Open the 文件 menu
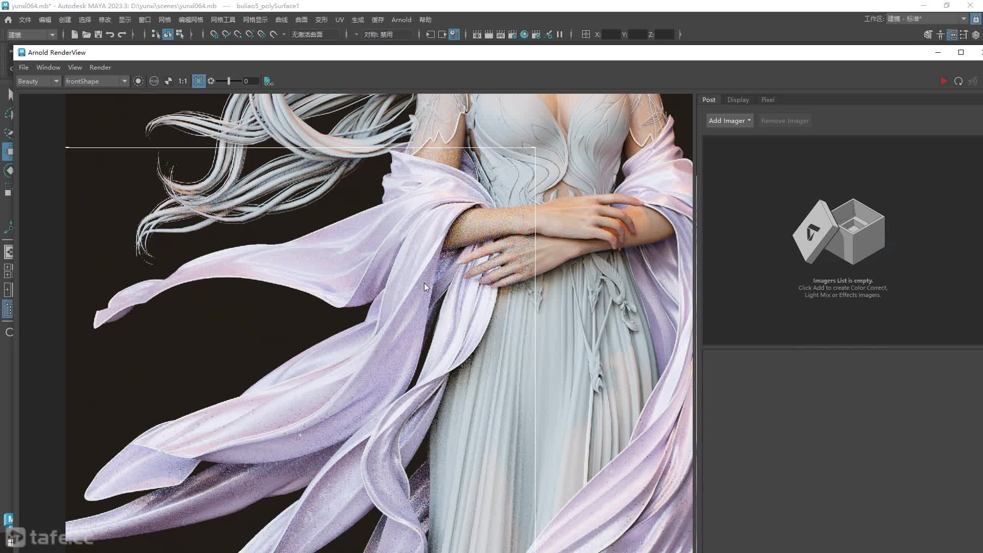This screenshot has width=983, height=553. 25,19
